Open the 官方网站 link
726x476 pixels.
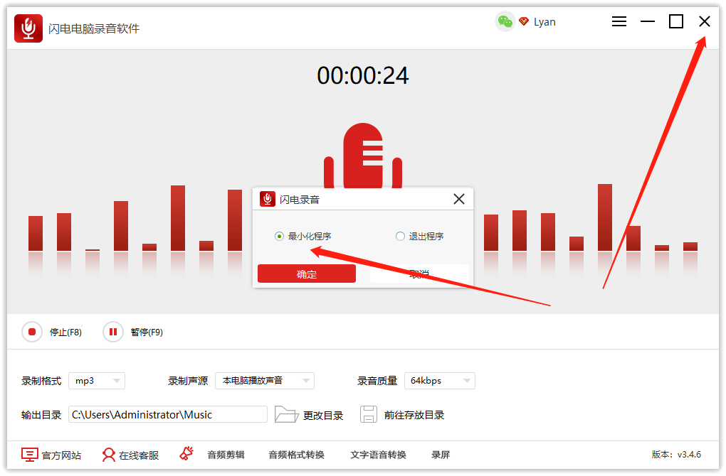(61, 455)
